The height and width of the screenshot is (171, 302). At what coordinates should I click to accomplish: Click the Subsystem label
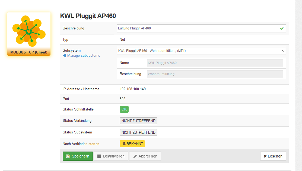[x=72, y=51]
